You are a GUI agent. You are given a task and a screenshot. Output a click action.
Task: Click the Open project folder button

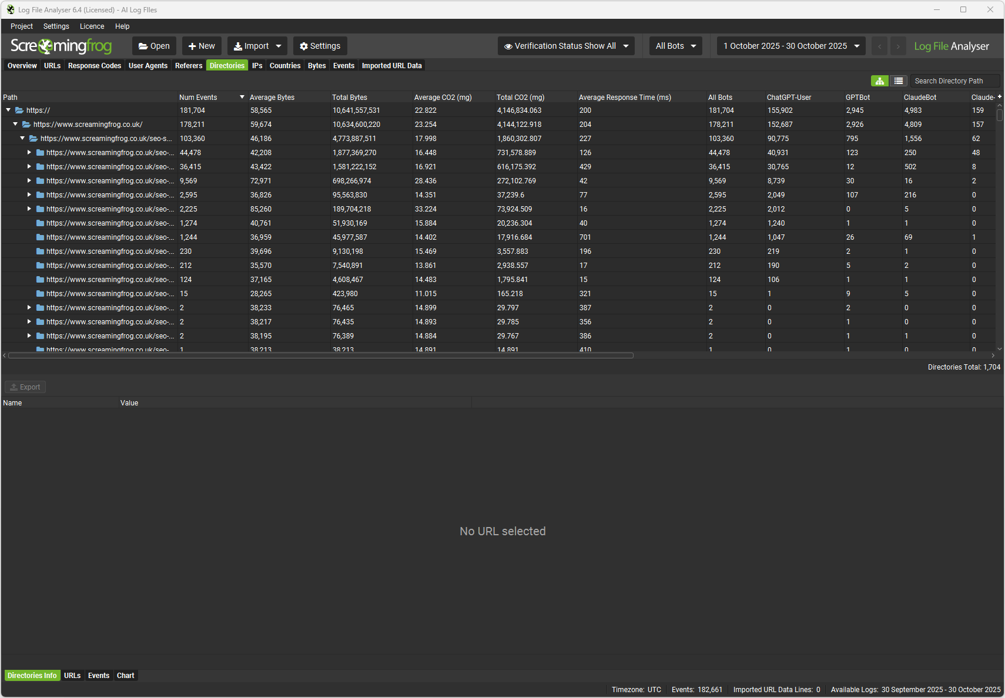tap(154, 46)
